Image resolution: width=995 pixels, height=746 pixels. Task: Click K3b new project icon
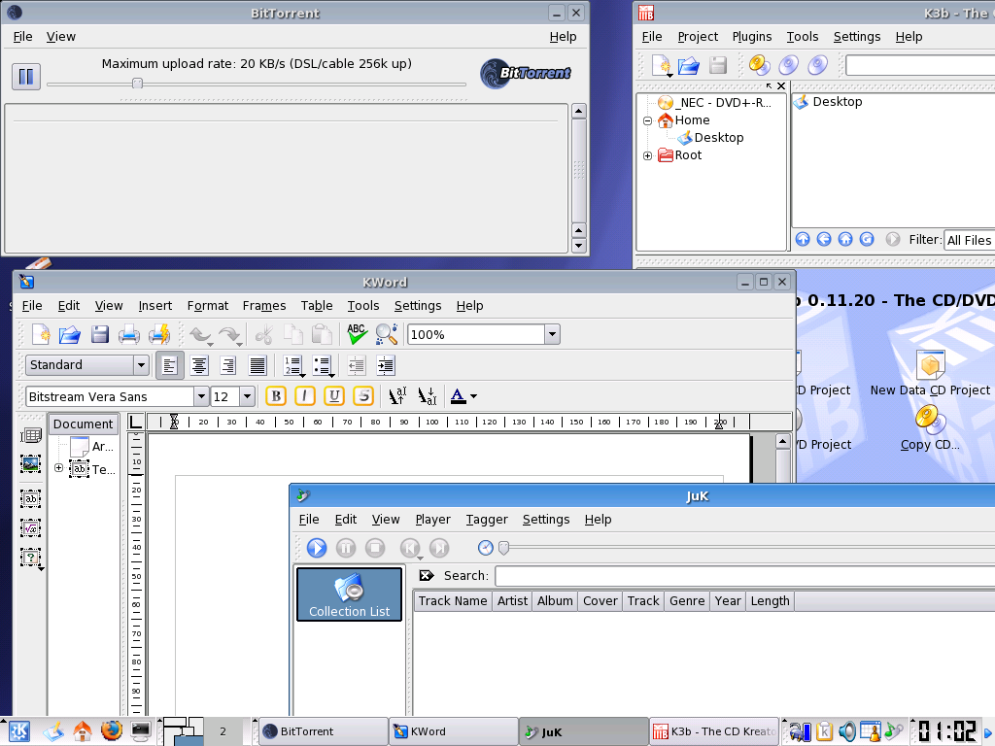click(x=661, y=65)
